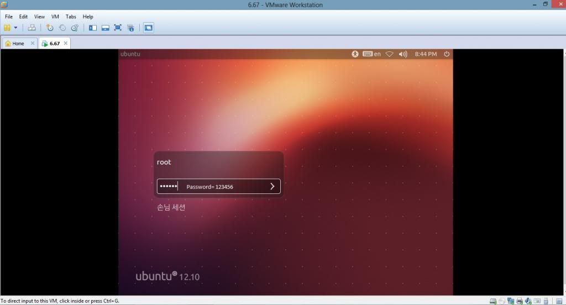566x305 pixels.
Task: Open the power options dropdown arrow
Action: 15,28
